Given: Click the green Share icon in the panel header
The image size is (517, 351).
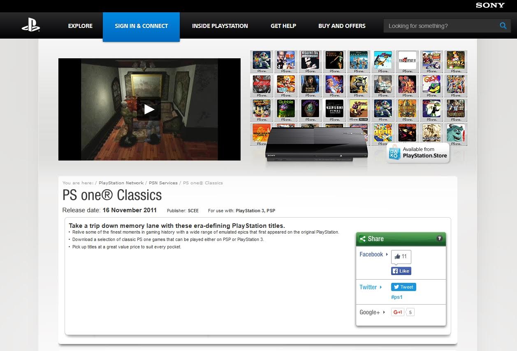Looking at the screenshot, I should tap(362, 239).
